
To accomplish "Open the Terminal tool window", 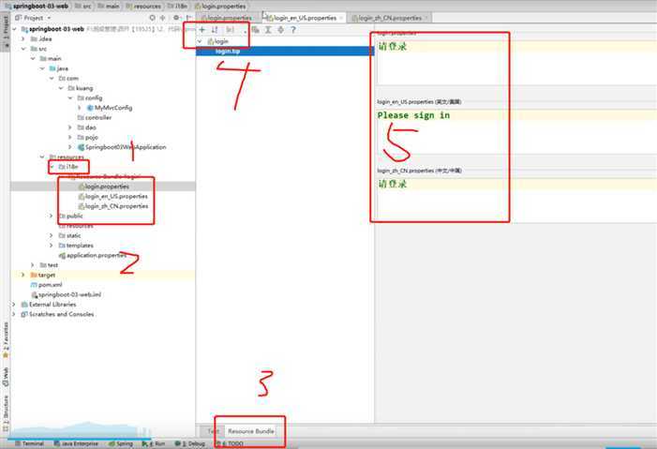I will tap(29, 443).
